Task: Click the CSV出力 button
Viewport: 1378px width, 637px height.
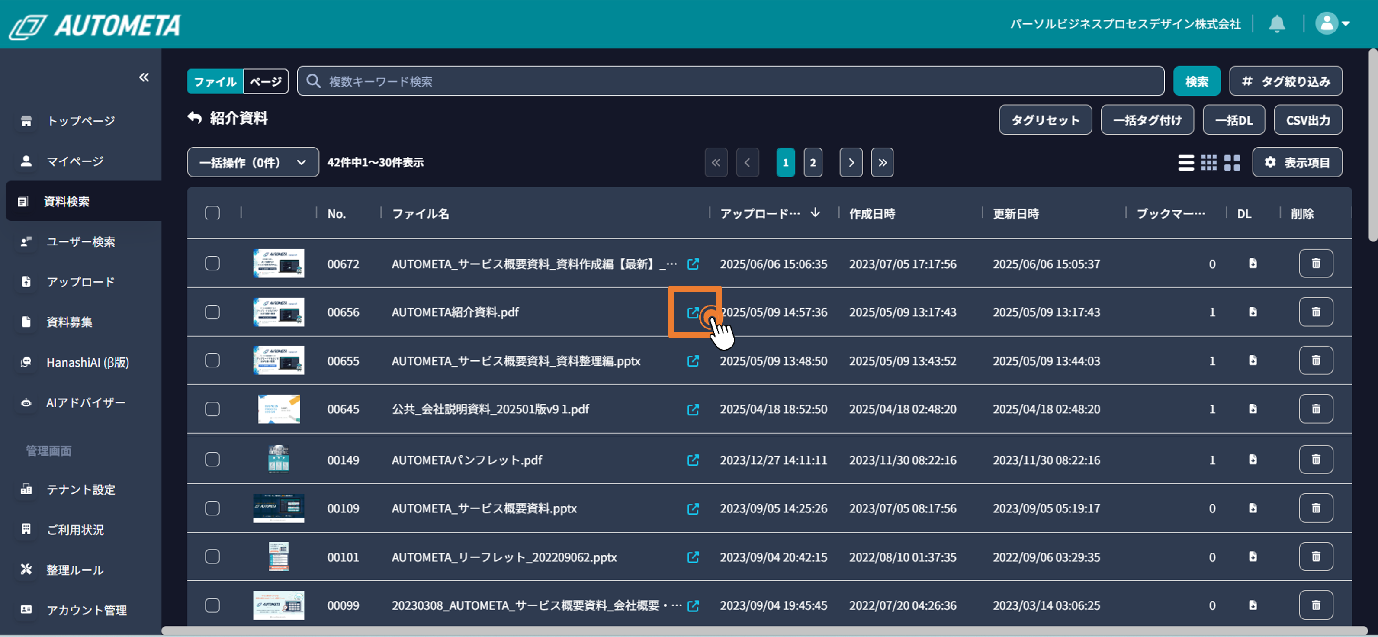Action: pyautogui.click(x=1307, y=120)
